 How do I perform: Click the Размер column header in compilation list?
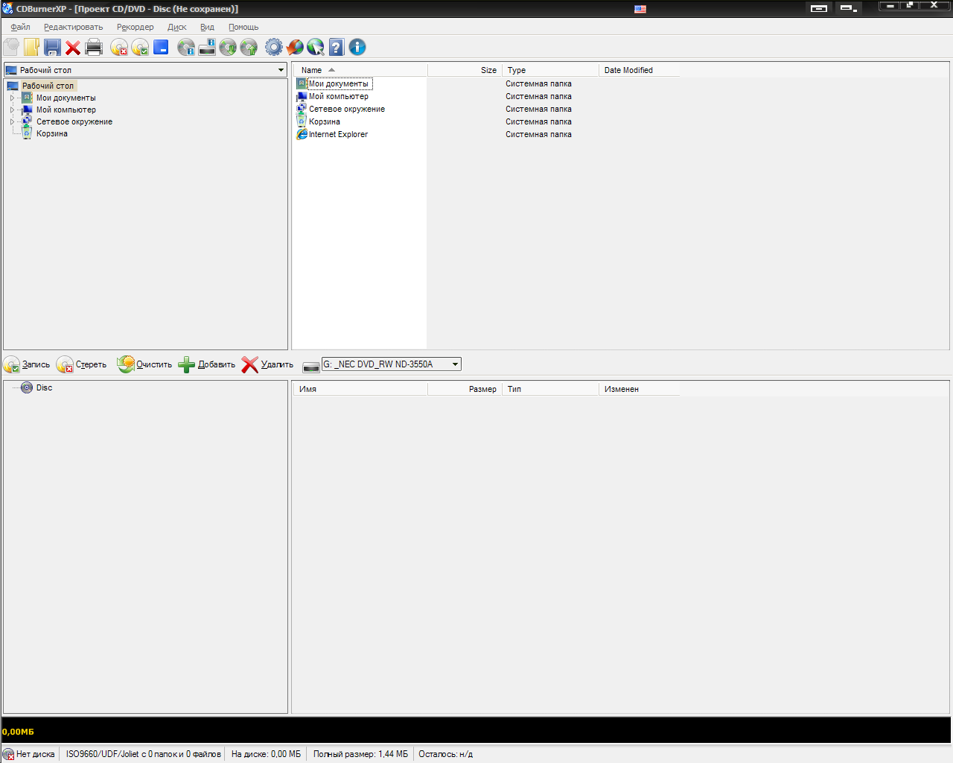(465, 389)
